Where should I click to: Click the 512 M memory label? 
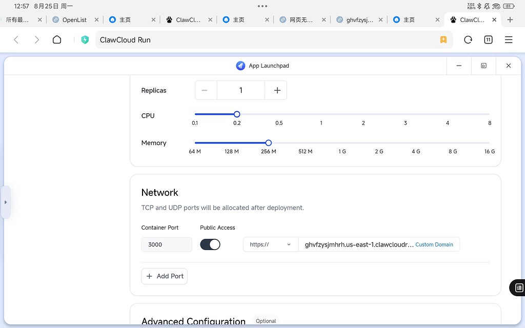[x=306, y=152]
